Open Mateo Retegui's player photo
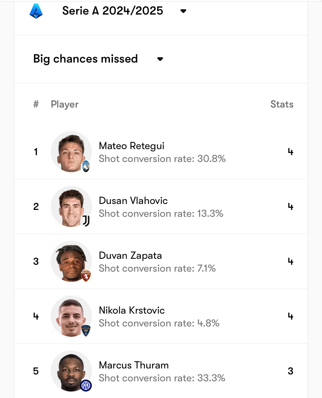Viewport: 322px width, 398px height. click(x=71, y=152)
